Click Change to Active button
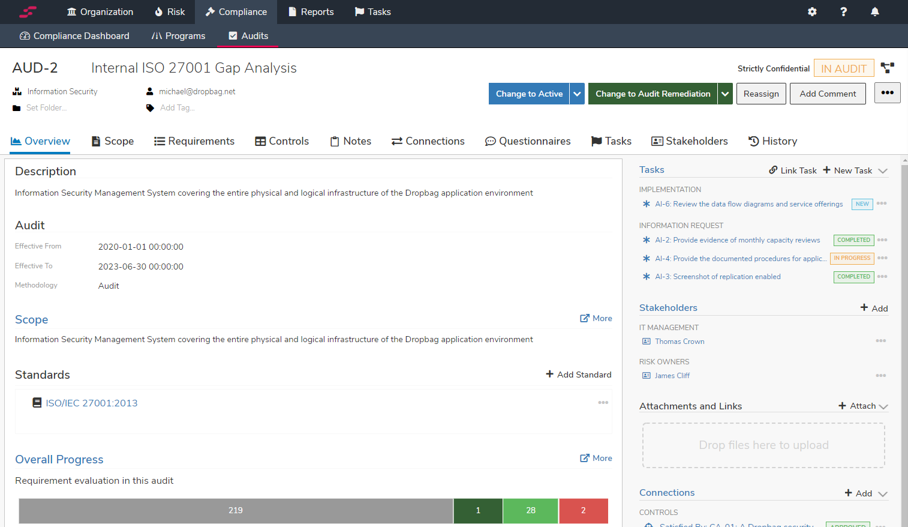Screen dimensions: 908x527 click(529, 94)
